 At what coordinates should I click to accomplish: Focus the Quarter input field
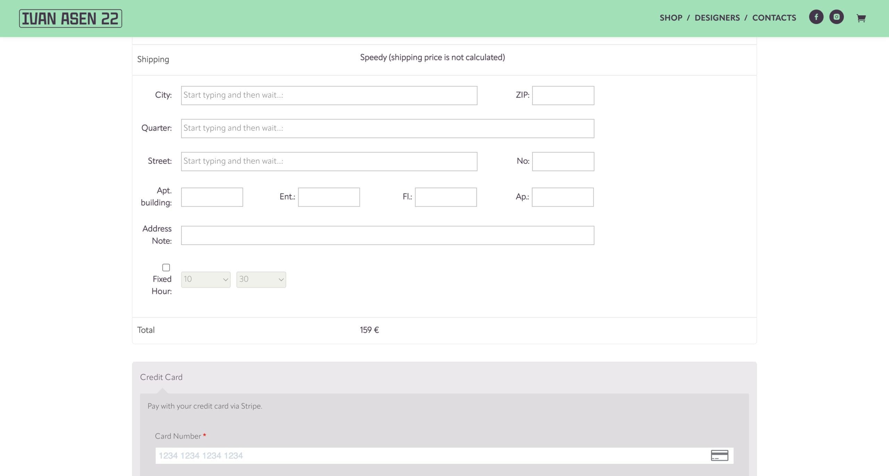(387, 128)
